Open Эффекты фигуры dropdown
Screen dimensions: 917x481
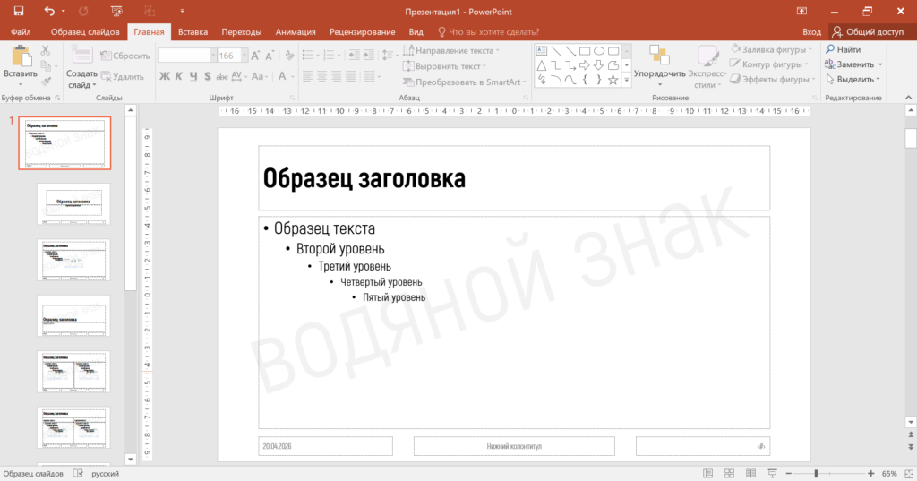click(773, 79)
